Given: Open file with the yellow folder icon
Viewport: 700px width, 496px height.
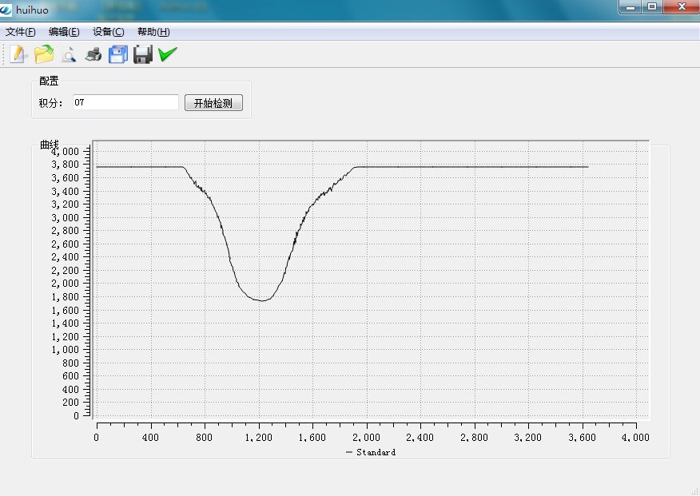Looking at the screenshot, I should coord(44,54).
